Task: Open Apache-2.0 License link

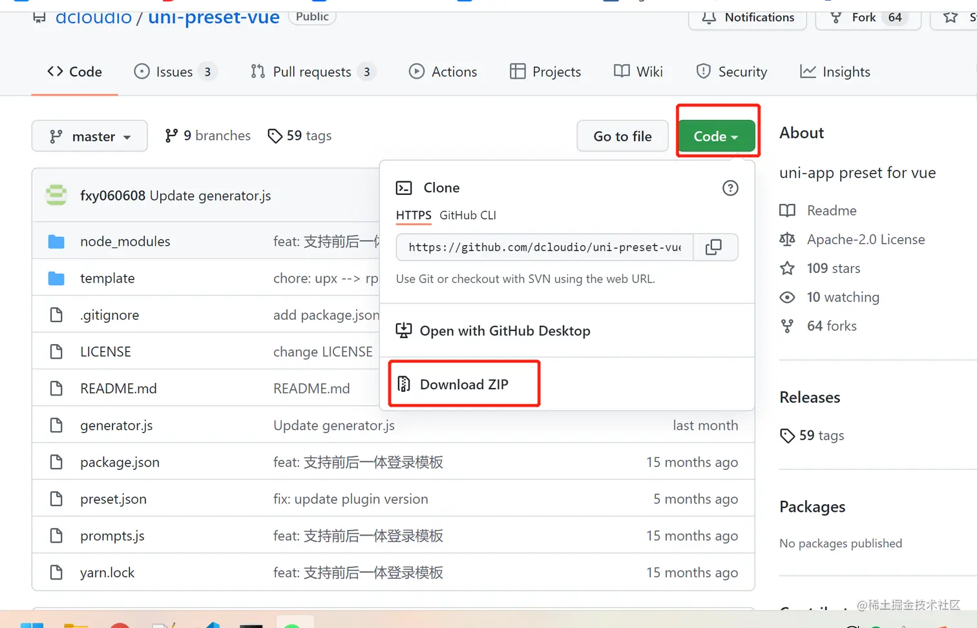Action: (x=866, y=239)
